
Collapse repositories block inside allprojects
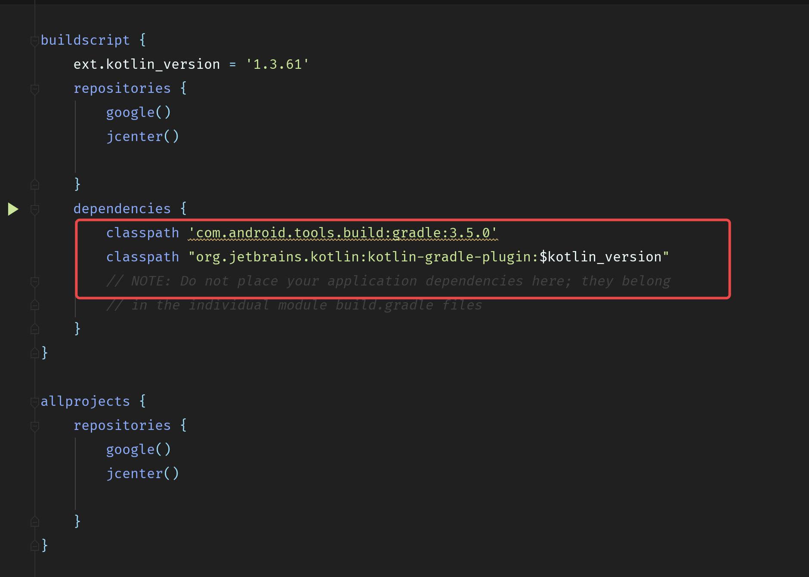tap(35, 427)
